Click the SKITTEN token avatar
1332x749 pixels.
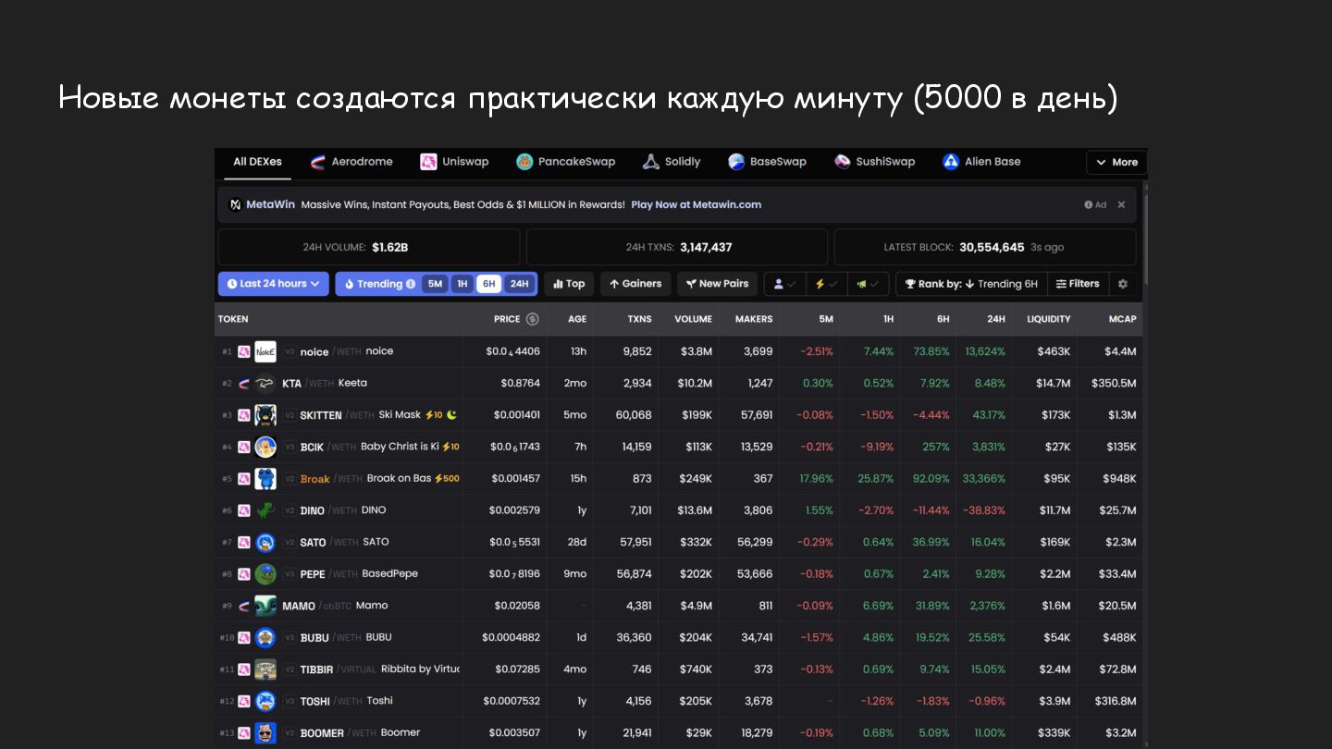tap(265, 415)
